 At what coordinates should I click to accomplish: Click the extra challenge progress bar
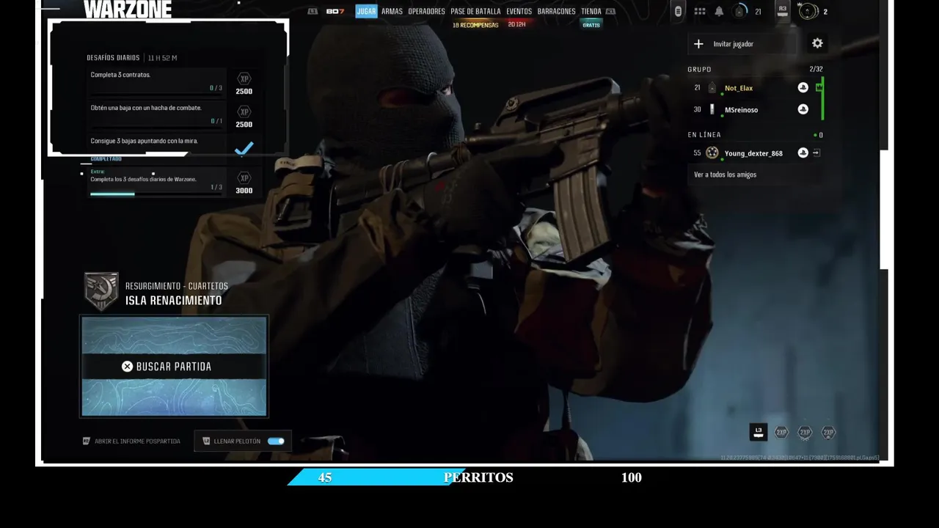(156, 194)
